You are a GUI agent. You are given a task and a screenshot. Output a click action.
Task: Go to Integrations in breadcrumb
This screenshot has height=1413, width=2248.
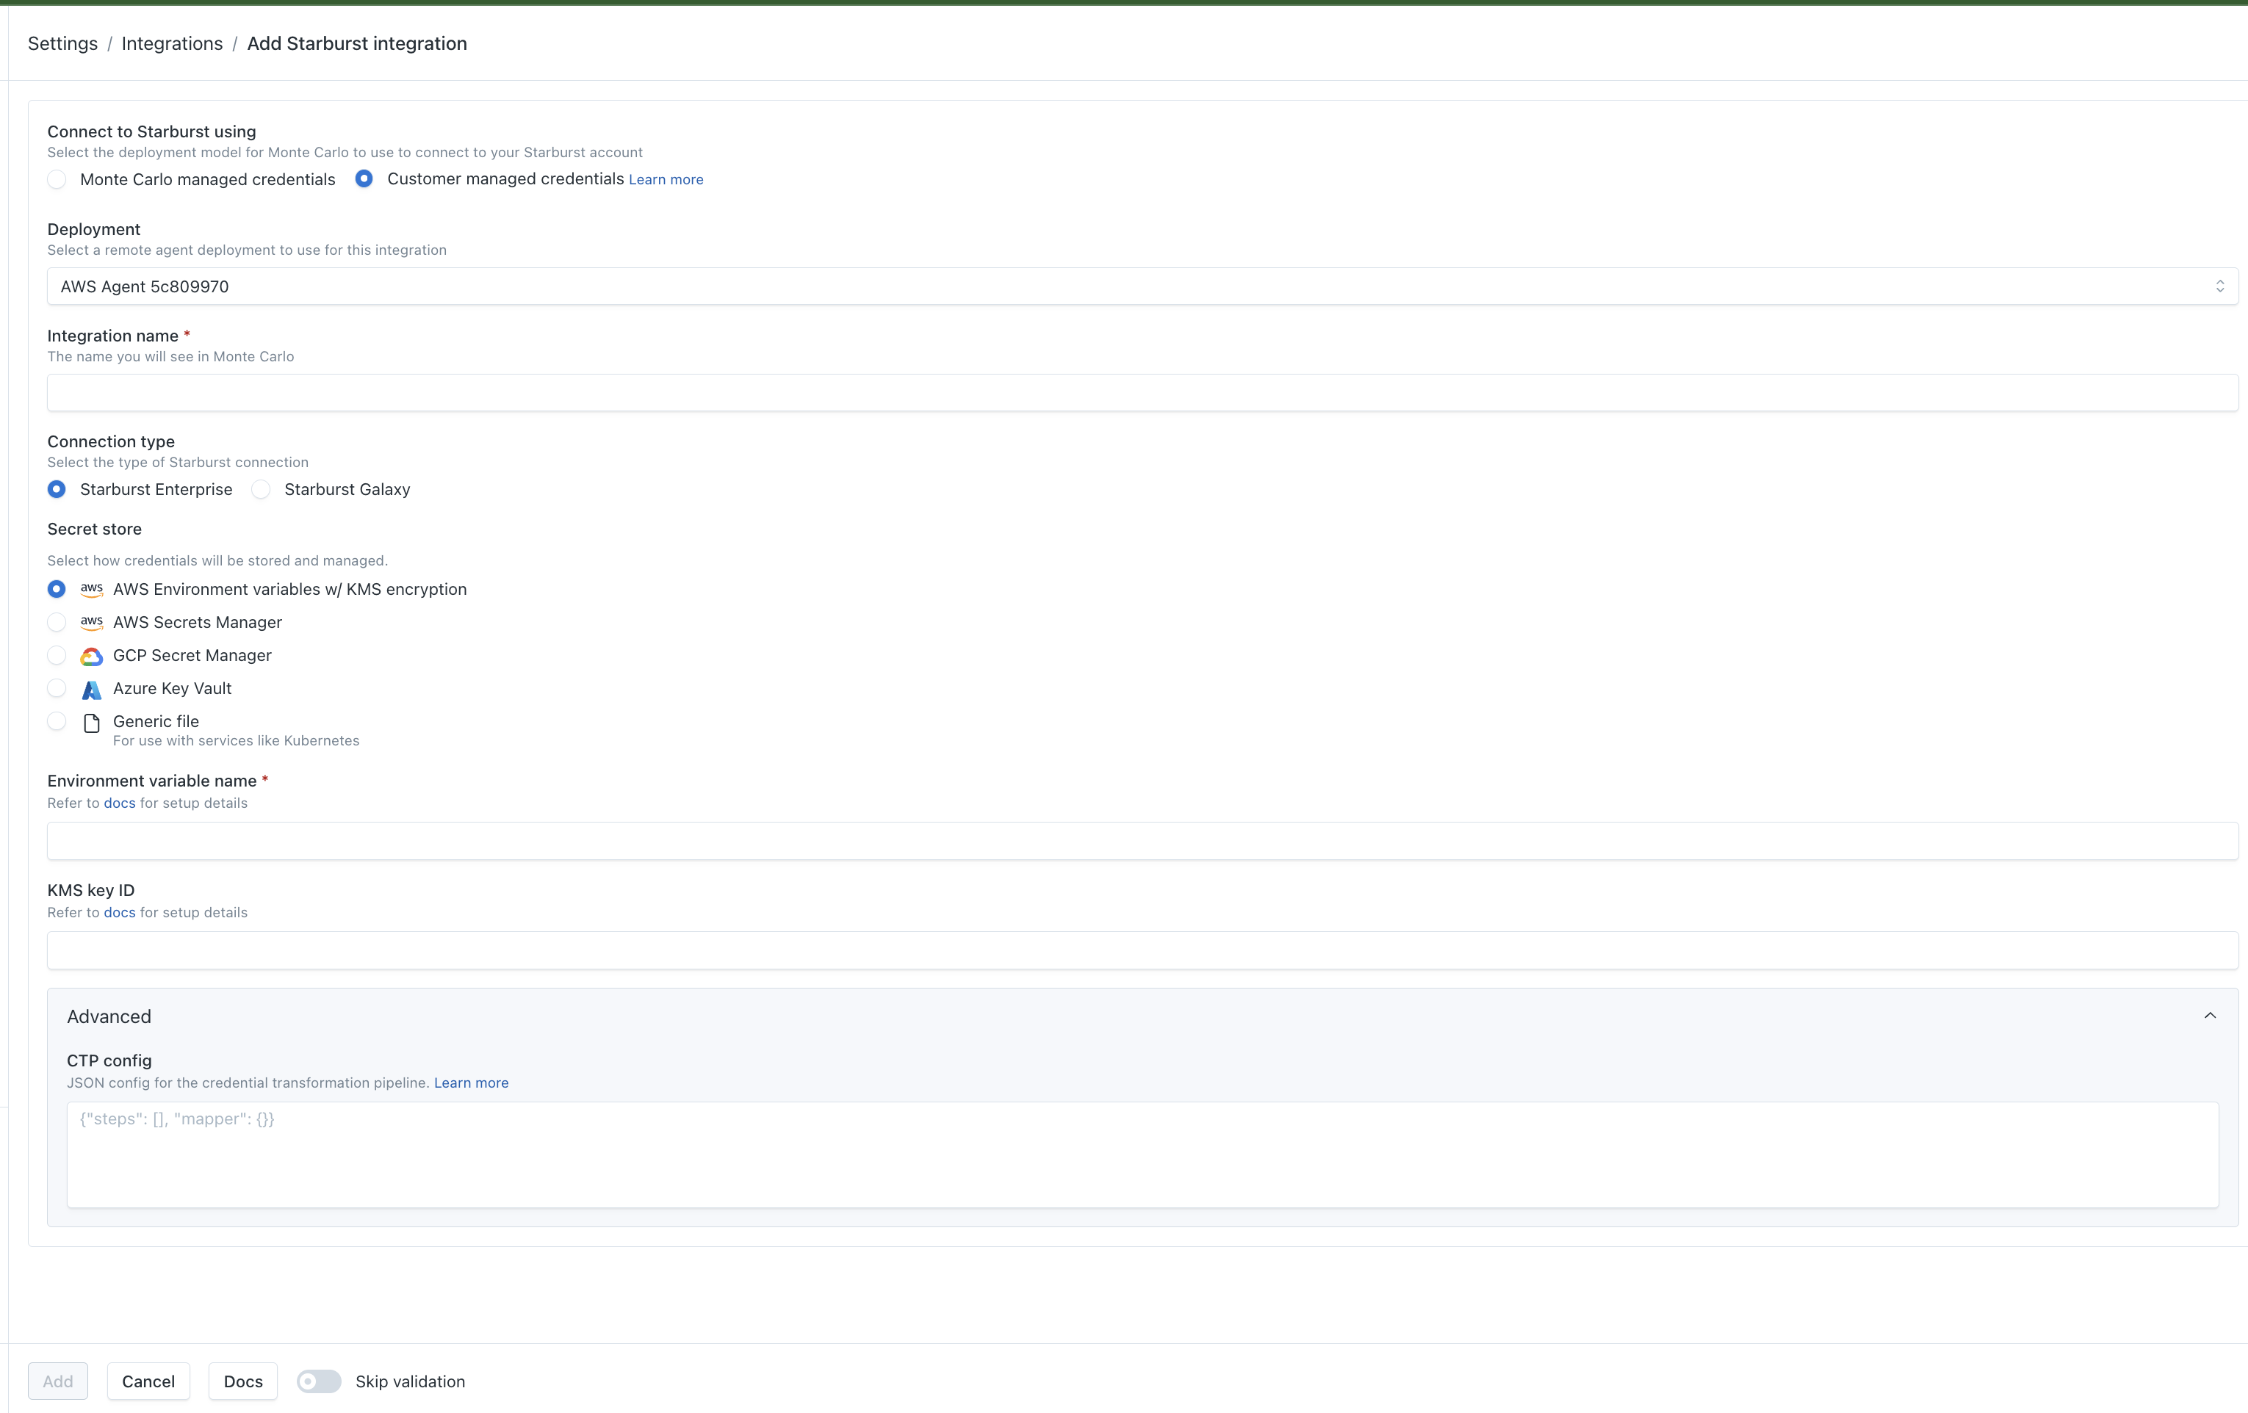pyautogui.click(x=172, y=44)
